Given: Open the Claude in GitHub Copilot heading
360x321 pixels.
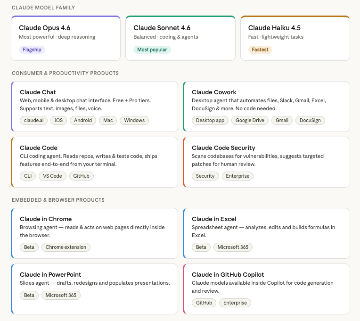Looking at the screenshot, I should 228,274.
